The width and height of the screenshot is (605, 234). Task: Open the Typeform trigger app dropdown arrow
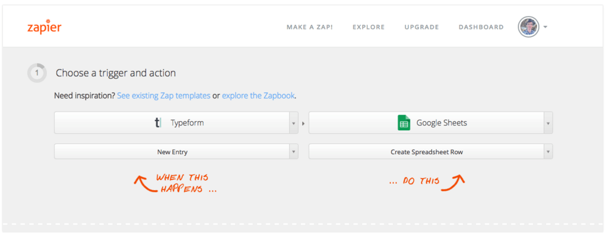click(294, 123)
